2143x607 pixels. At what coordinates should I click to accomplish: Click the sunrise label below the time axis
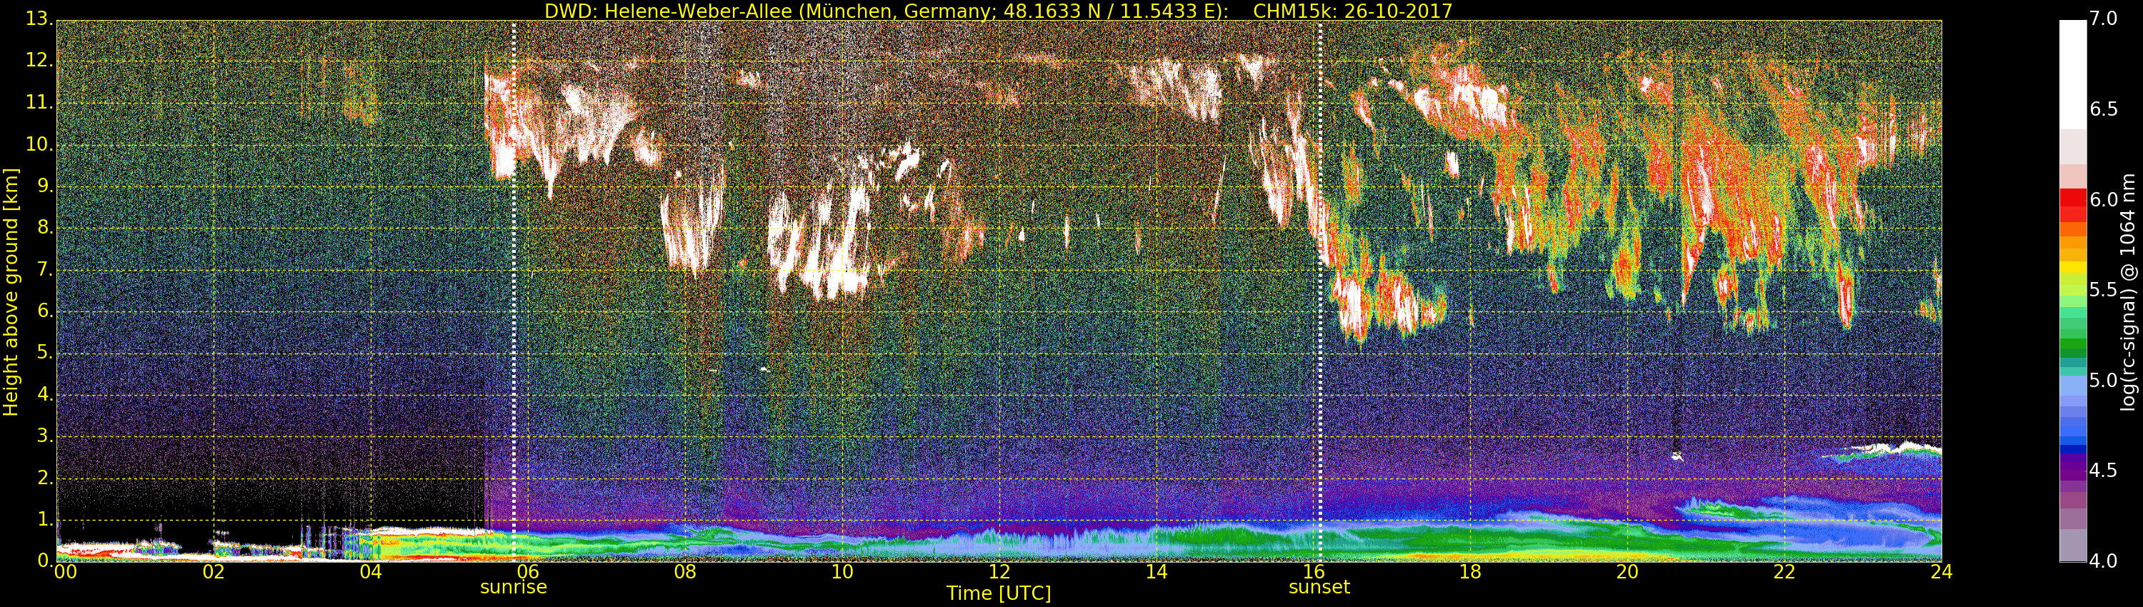[514, 587]
